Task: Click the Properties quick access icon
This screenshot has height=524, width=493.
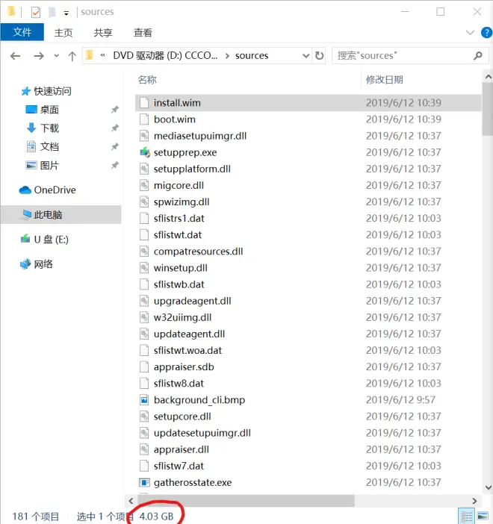Action: click(x=35, y=13)
